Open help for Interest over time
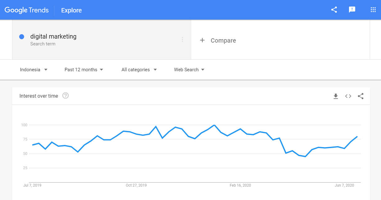Image resolution: width=381 pixels, height=200 pixels. coord(66,96)
